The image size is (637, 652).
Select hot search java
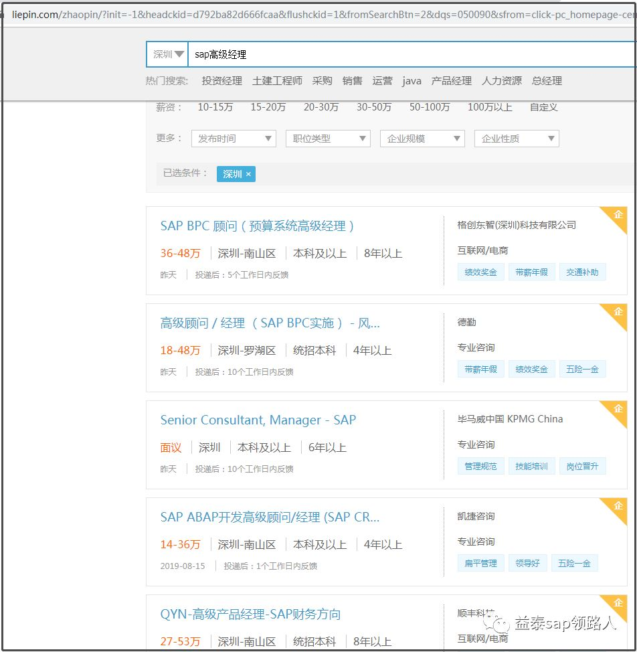tap(412, 81)
